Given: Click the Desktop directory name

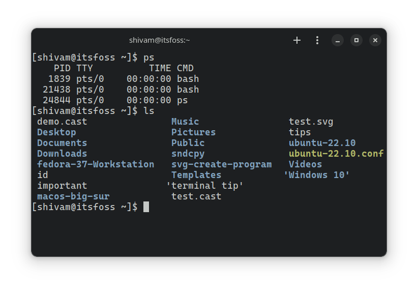Looking at the screenshot, I should [x=56, y=132].
